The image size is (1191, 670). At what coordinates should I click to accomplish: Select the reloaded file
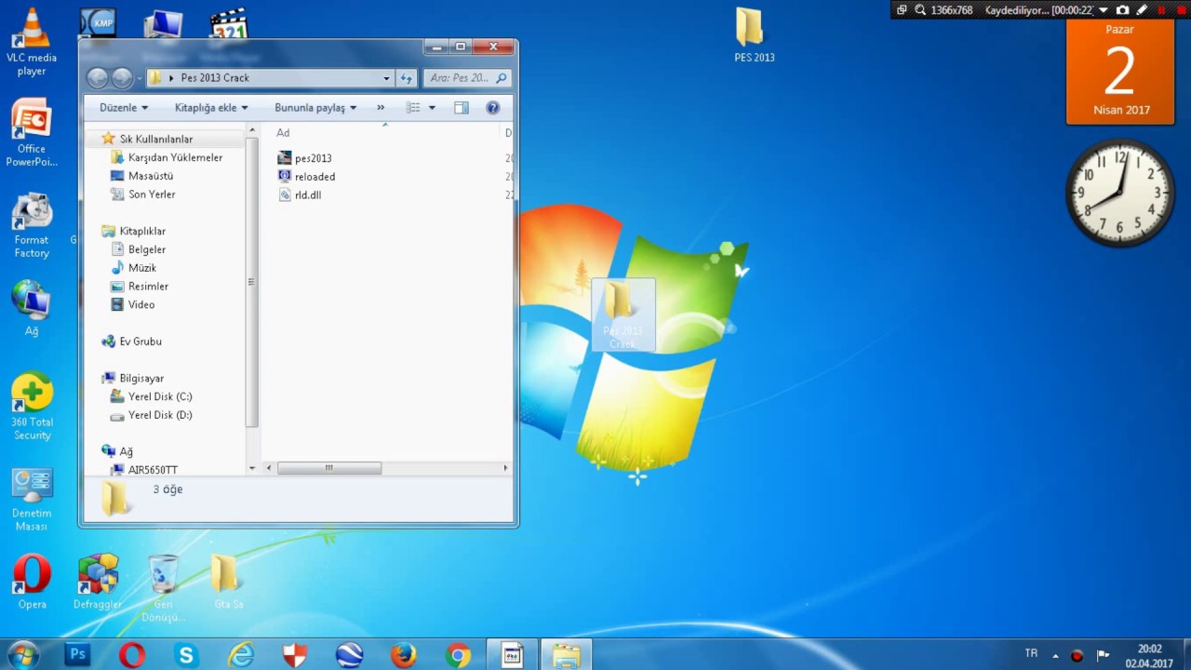click(314, 177)
